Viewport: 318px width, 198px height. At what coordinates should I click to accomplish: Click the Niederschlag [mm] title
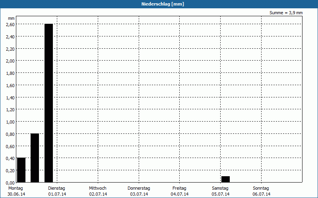(163, 4)
